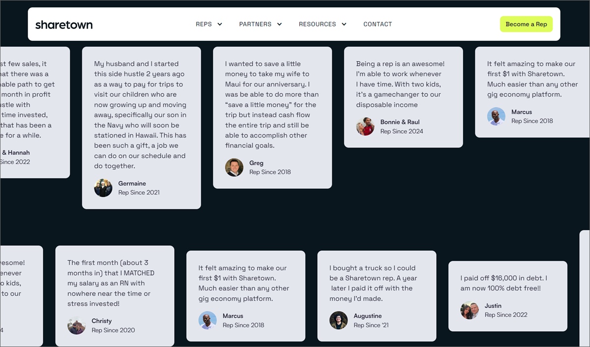Click Justin's profile picture
This screenshot has height=347, width=590.
(470, 310)
